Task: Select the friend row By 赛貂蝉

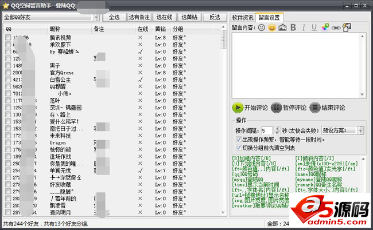Action: pyautogui.click(x=112, y=51)
